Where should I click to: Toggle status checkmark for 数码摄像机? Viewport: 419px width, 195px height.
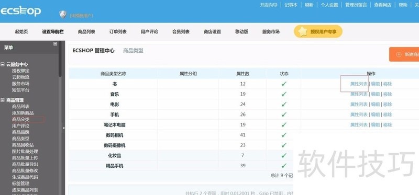pos(284,145)
